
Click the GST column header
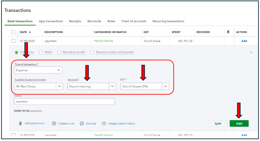pos(146,32)
